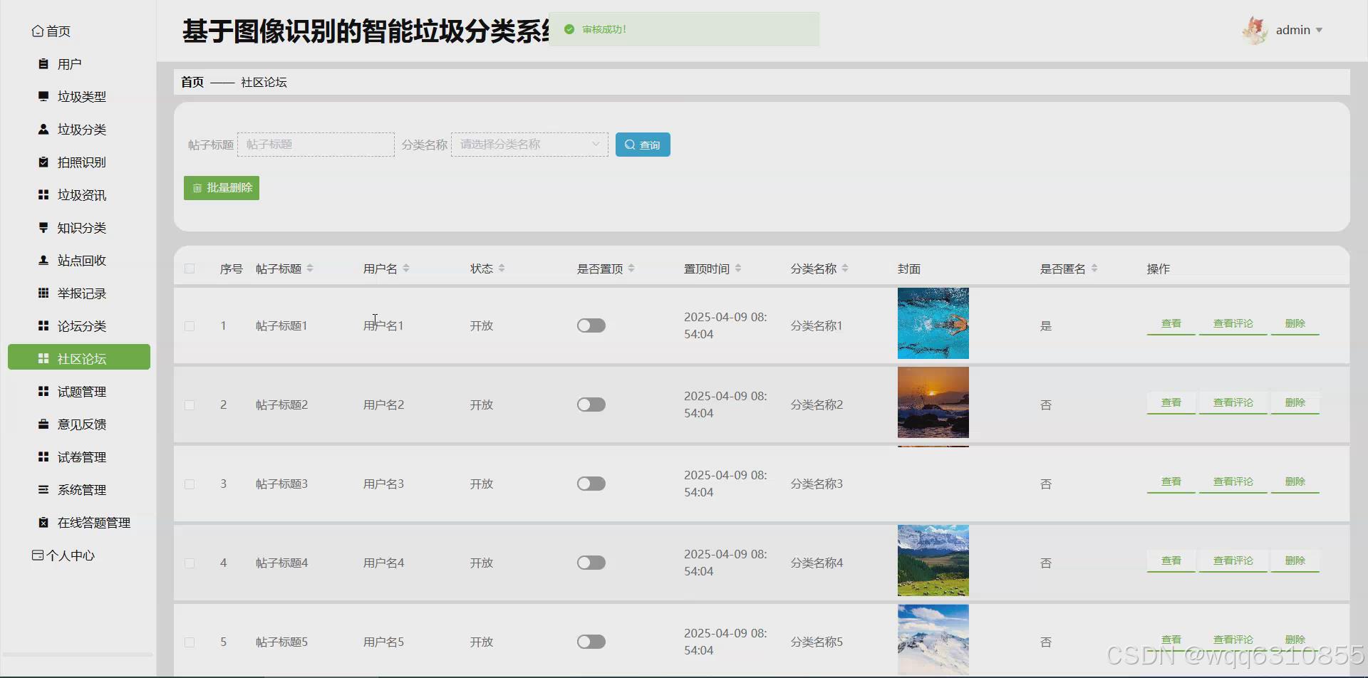The width and height of the screenshot is (1368, 678).
Task: Click 查看评论 for 帖子标题4
Action: (x=1233, y=561)
